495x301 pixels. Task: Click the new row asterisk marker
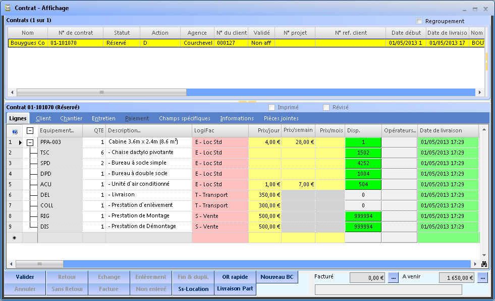[14, 238]
